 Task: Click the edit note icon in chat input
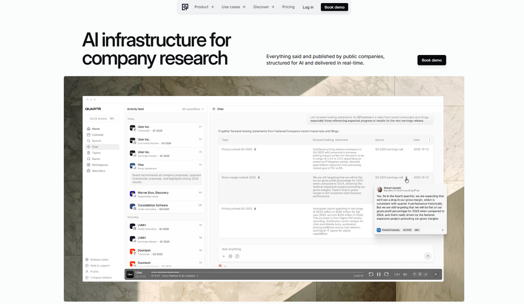pos(237,256)
